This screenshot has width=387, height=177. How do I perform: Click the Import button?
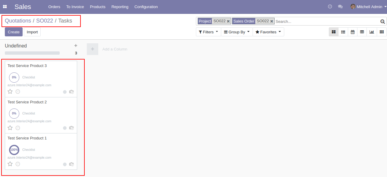(x=32, y=32)
